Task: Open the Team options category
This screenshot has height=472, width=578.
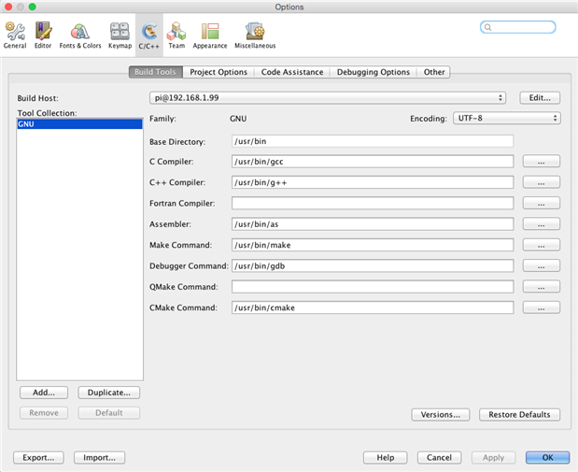Action: pyautogui.click(x=176, y=35)
